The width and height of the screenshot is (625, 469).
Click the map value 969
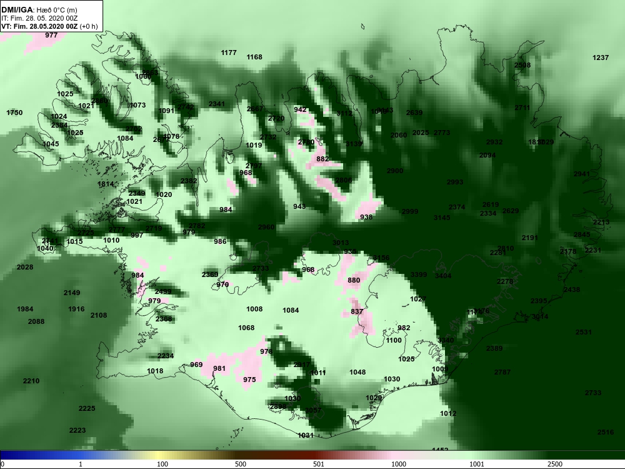pyautogui.click(x=196, y=365)
